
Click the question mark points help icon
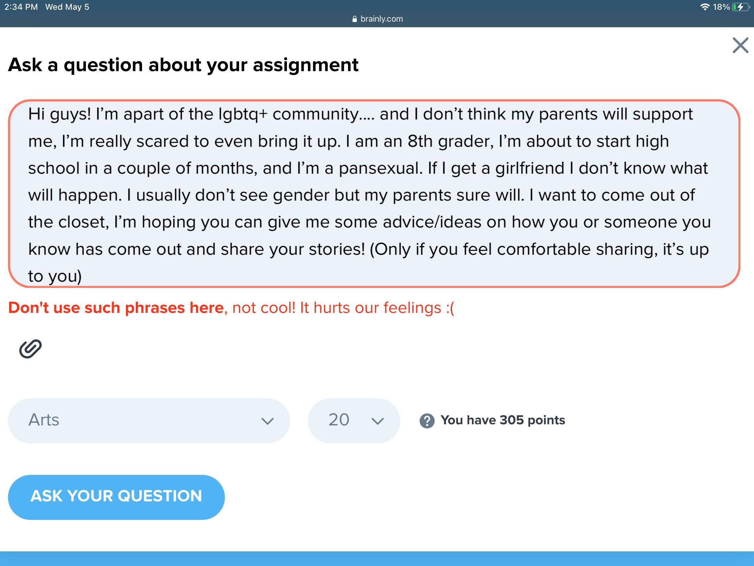click(x=427, y=421)
